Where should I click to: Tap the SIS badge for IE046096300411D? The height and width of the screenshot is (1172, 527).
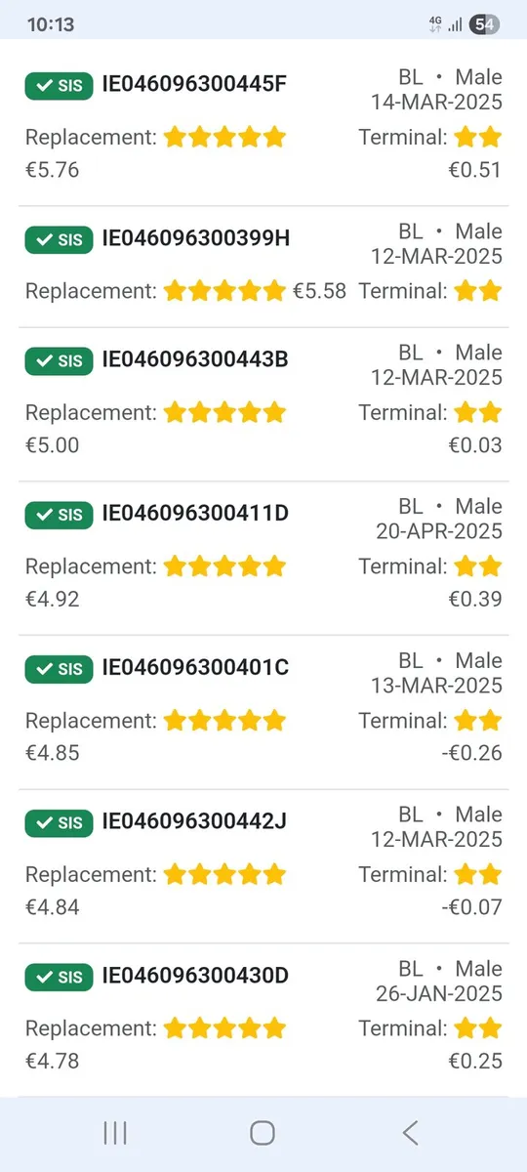point(60,514)
